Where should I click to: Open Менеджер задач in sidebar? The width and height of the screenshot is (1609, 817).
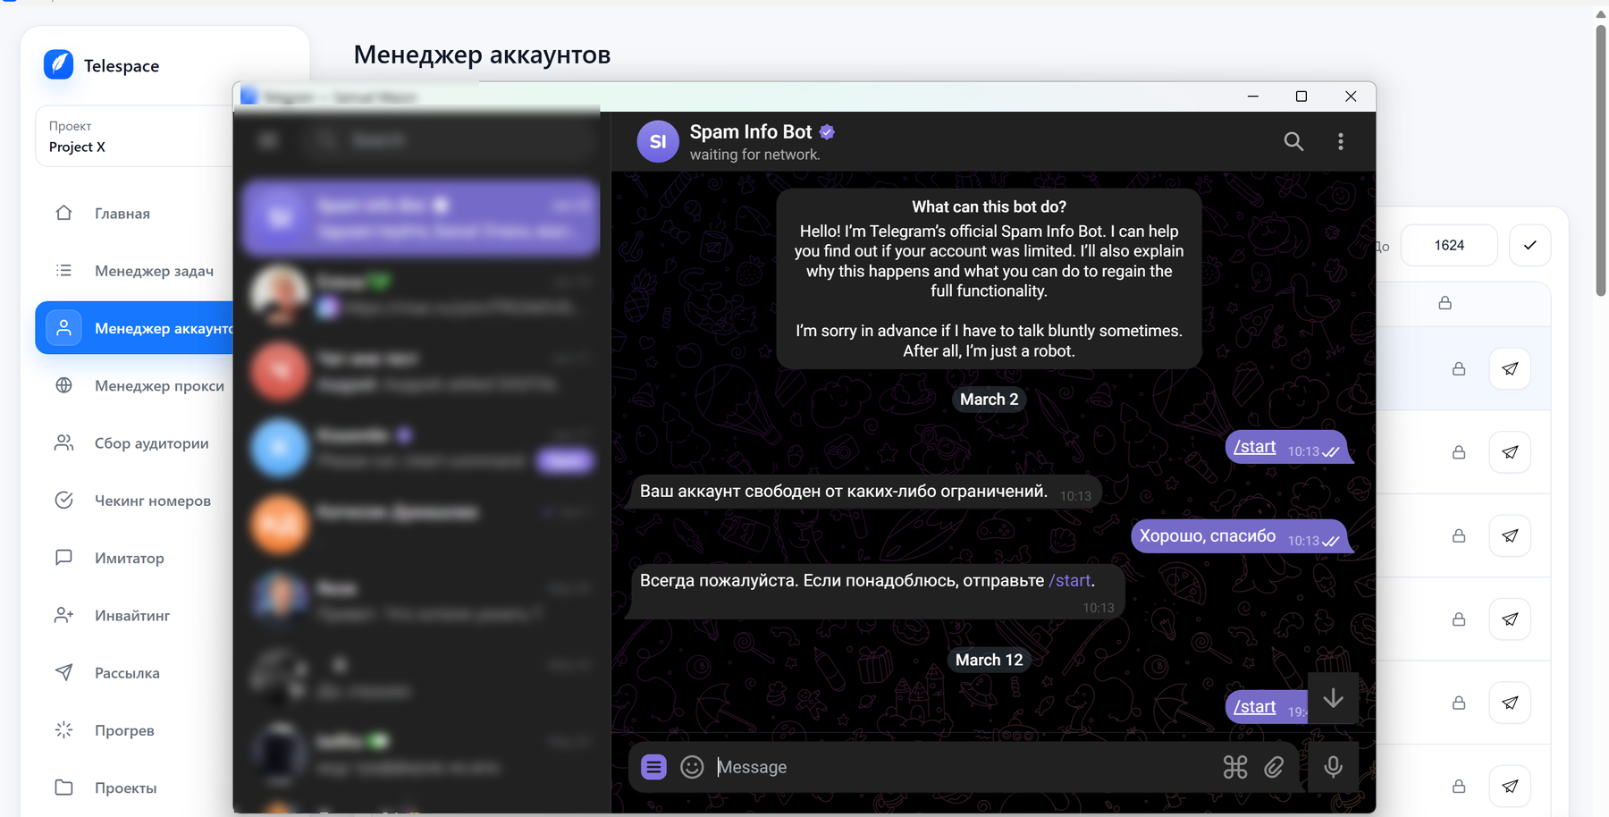coord(154,271)
